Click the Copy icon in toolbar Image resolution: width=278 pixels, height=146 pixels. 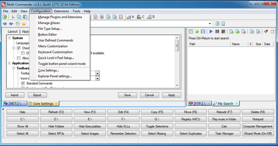pos(19,17)
